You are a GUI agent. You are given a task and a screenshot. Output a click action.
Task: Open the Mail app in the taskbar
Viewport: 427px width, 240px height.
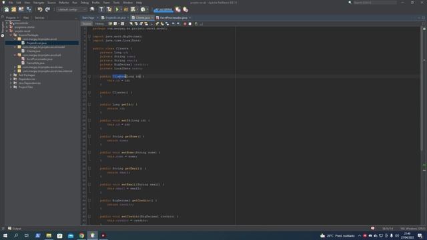click(71, 235)
